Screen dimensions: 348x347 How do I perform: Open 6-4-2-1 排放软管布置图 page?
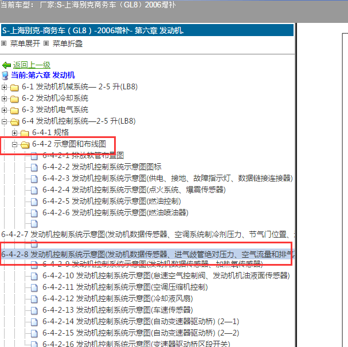(x=83, y=156)
